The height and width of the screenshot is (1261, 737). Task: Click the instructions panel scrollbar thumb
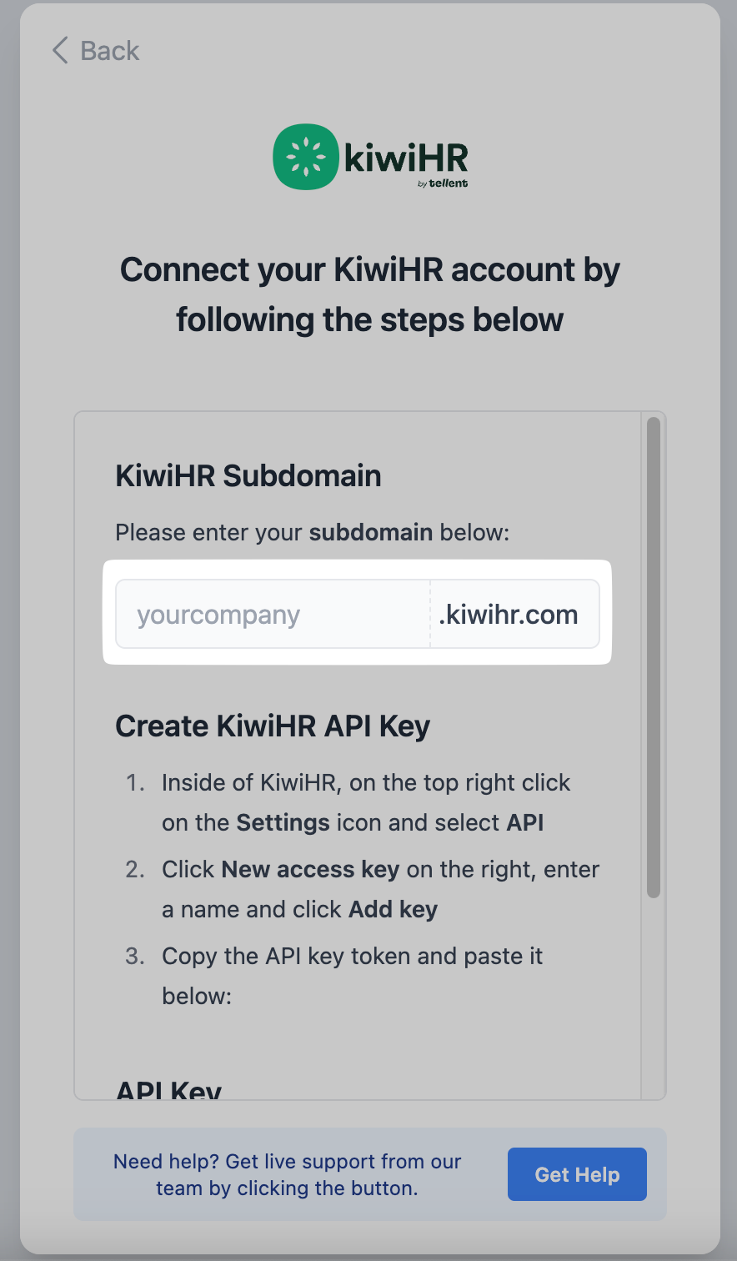pyautogui.click(x=653, y=657)
